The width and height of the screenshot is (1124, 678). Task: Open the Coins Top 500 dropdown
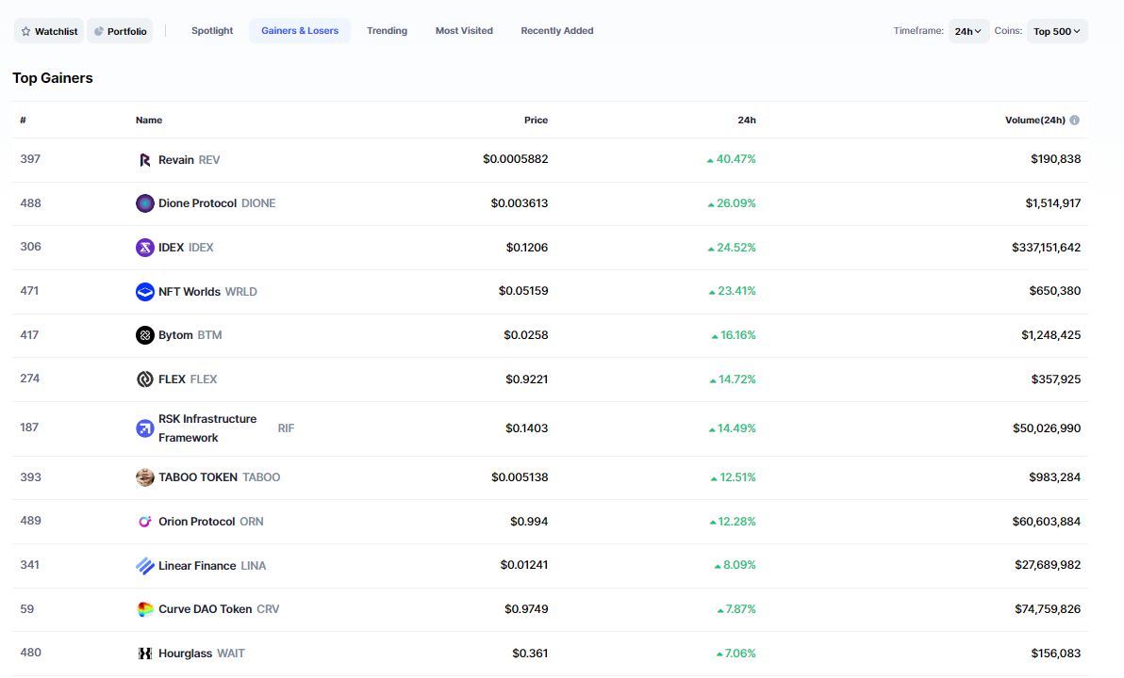pos(1057,31)
